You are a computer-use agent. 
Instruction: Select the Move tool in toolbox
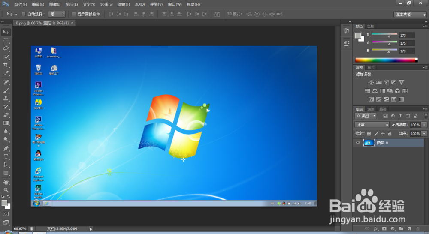6,32
